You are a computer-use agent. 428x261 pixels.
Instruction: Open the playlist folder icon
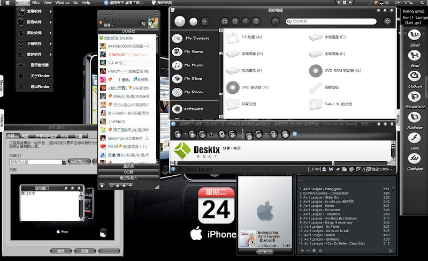coord(391,251)
